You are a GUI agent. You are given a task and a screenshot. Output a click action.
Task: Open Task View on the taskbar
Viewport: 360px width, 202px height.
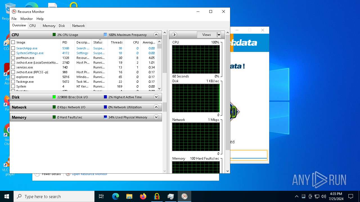coord(101,196)
